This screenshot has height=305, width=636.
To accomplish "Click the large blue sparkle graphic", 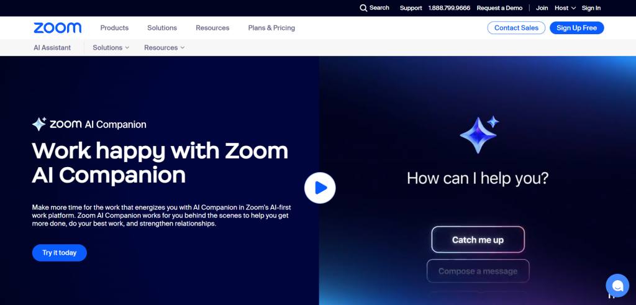I will pyautogui.click(x=478, y=134).
